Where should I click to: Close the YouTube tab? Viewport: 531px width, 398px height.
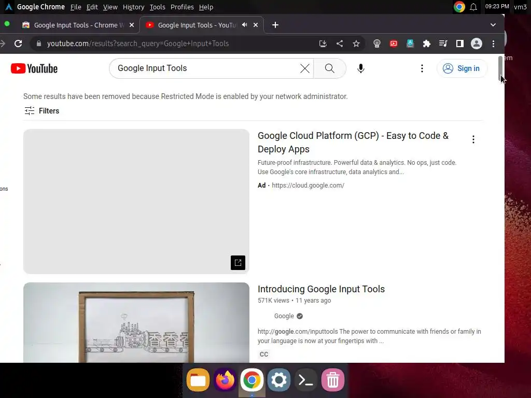[x=256, y=25]
